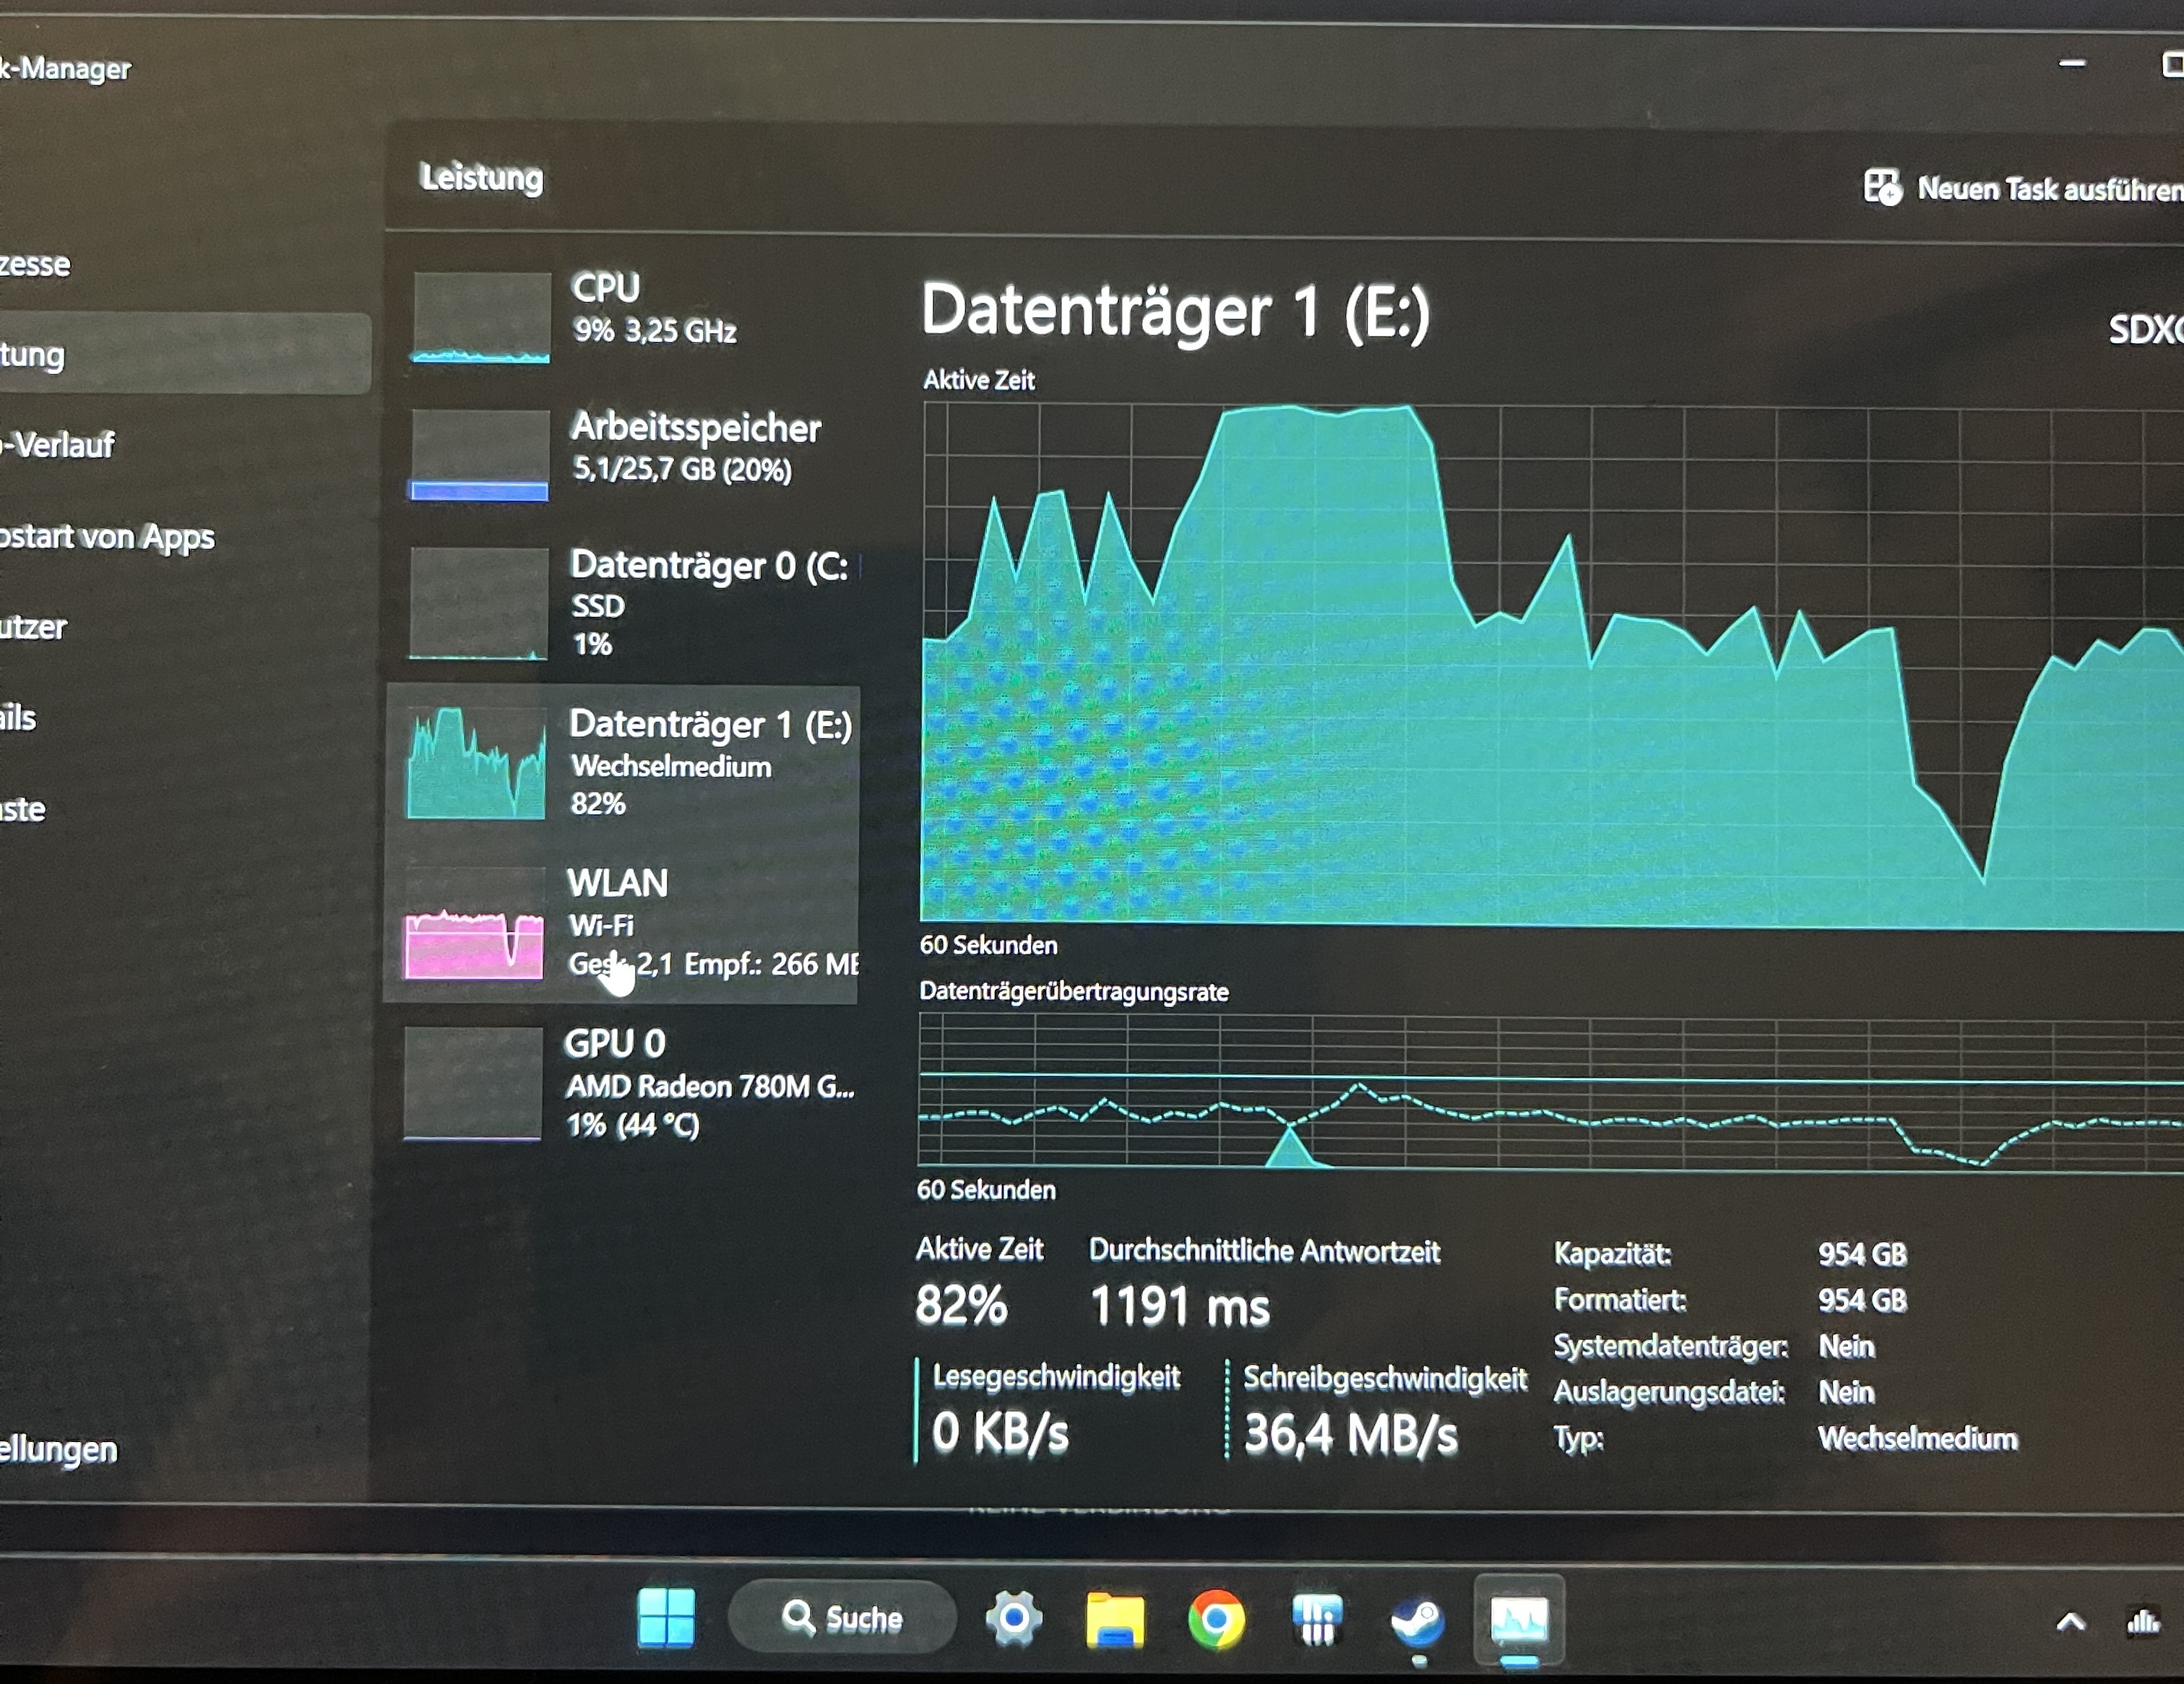Switch to the App-Verlauf tab
2184x1684 pixels.
point(60,445)
